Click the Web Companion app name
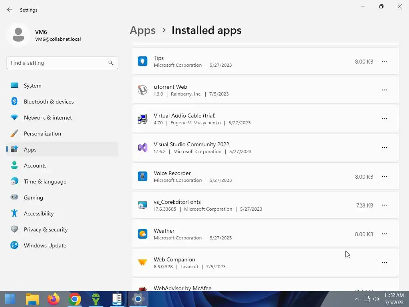Screen dimensions: 409x307 click(174, 259)
